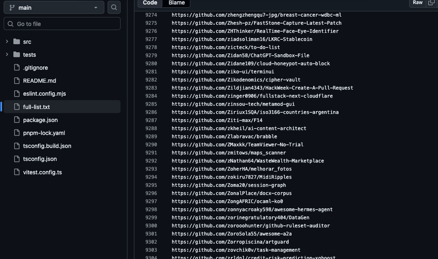Click the file icon beside package.json
Screen dimensions: 438x259
(17, 120)
